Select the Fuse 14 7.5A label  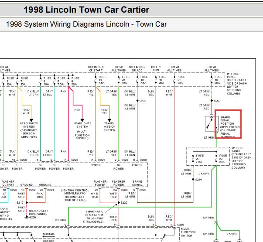pos(102,80)
